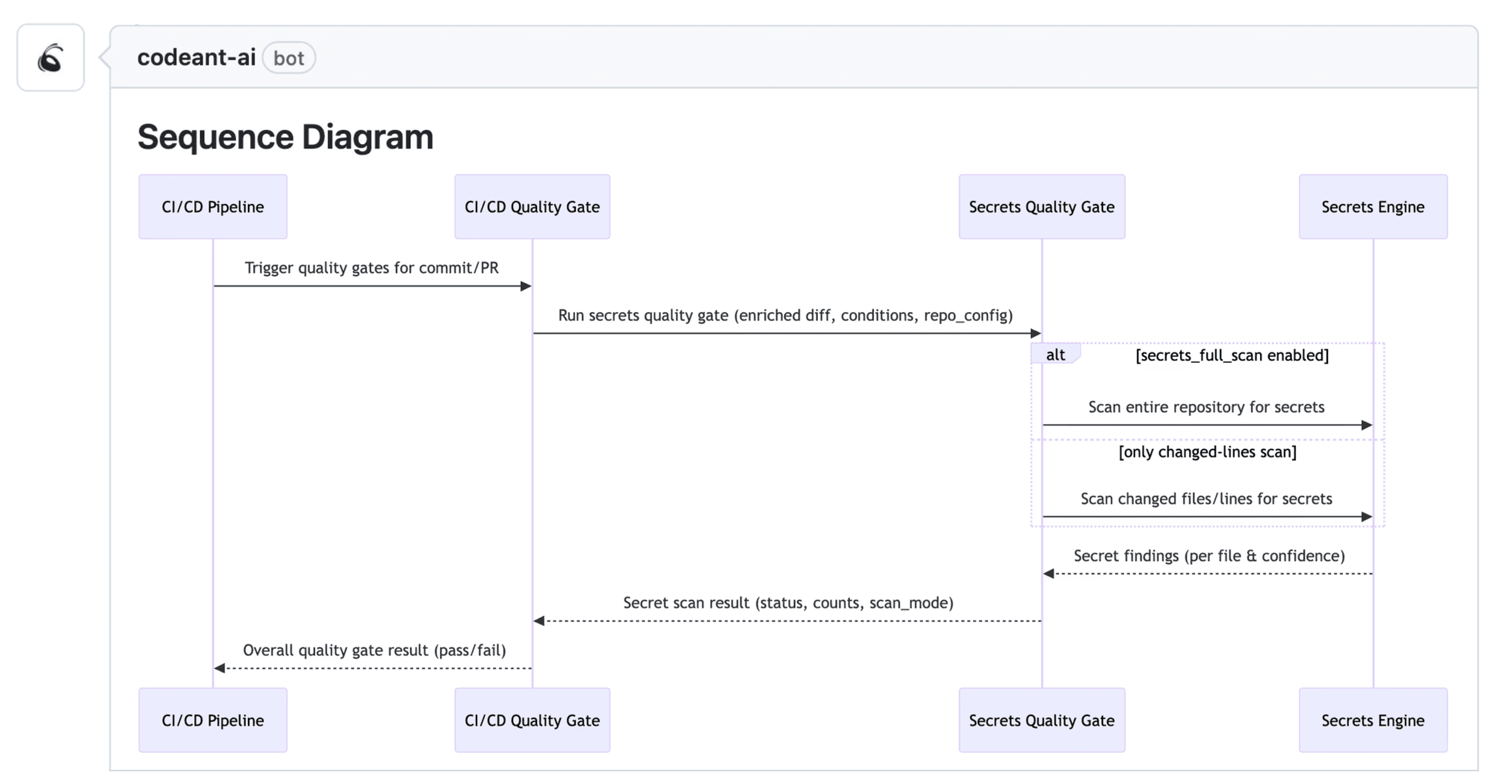Click 'Trigger quality gates for commit/PR' message
This screenshot has width=1502, height=781.
point(372,268)
